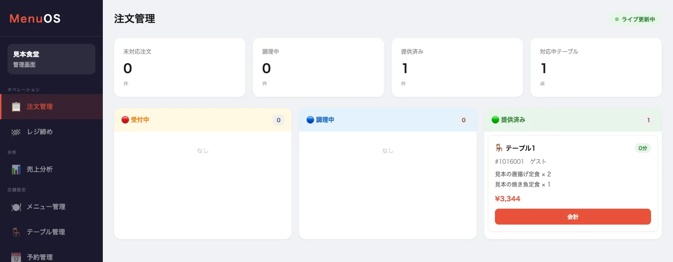Open 売上分析 from sidebar
Image resolution: width=673 pixels, height=262 pixels.
coord(51,169)
